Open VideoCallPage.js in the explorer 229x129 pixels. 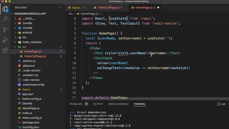(x=38, y=56)
